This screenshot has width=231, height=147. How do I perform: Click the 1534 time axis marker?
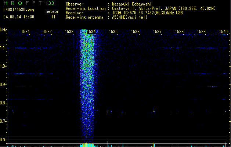click(x=91, y=32)
